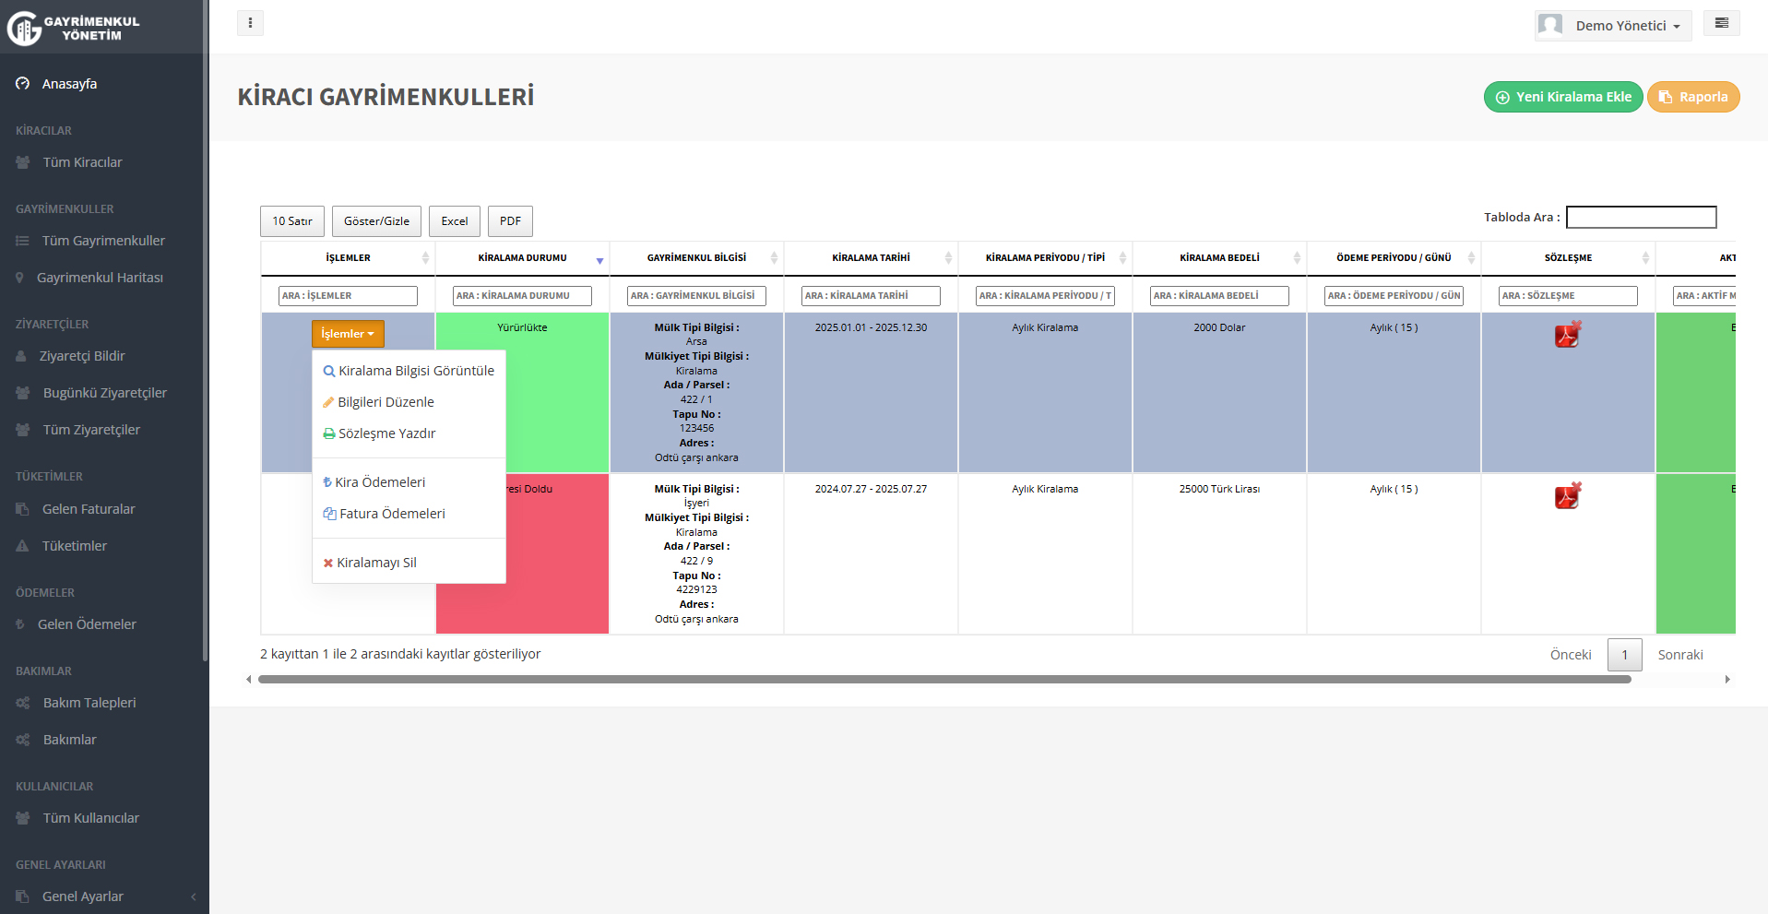Viewport: 1768px width, 914px height.
Task: Open the Demo Yönetici user dropdown
Action: point(1614,26)
